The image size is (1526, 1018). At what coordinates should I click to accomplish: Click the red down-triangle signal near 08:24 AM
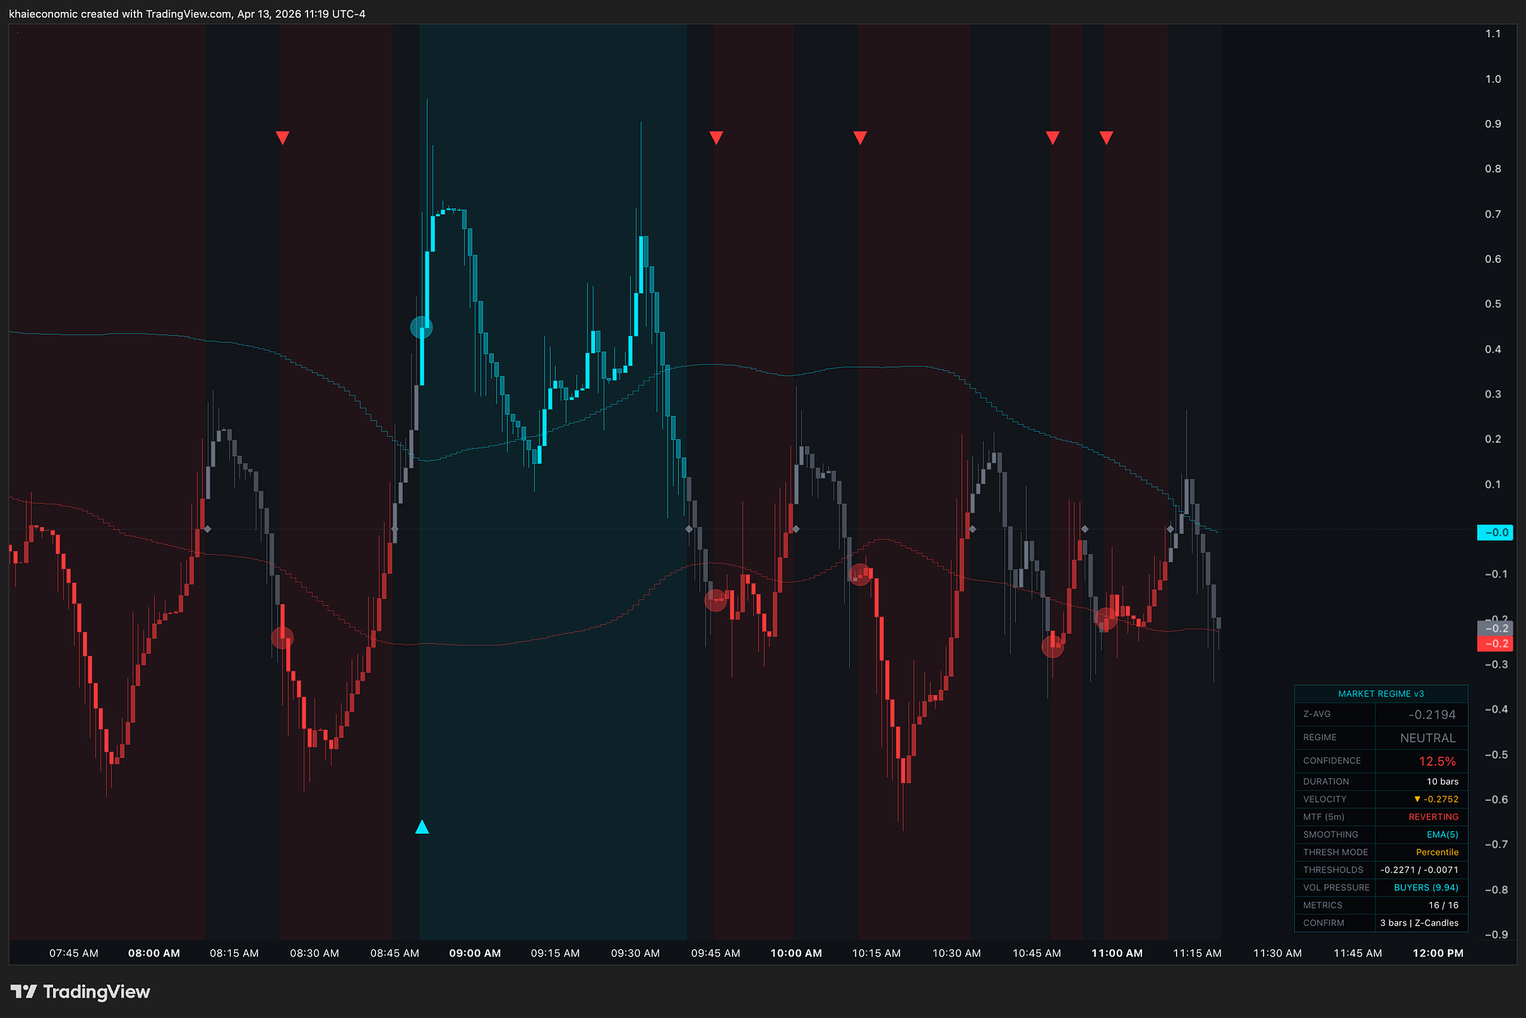click(282, 138)
